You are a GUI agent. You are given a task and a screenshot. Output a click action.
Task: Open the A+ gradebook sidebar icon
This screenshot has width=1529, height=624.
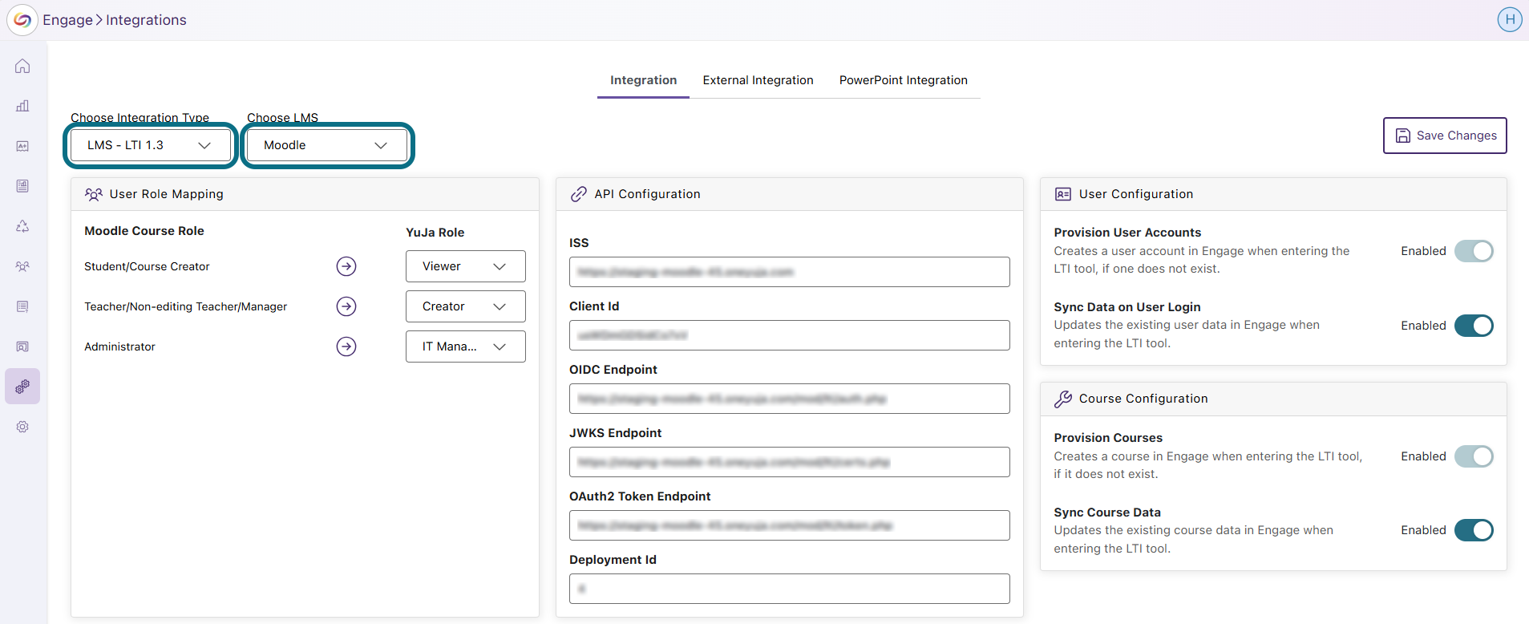tap(22, 146)
